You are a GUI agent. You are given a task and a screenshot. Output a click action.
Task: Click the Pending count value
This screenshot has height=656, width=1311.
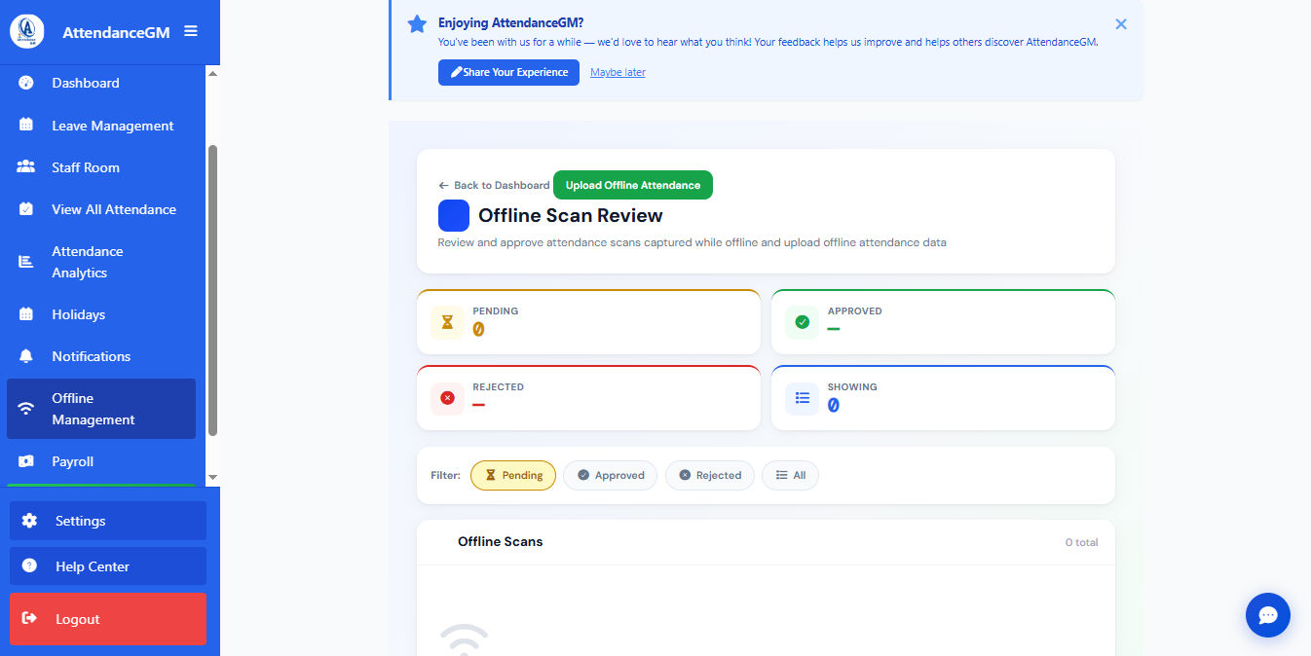click(x=478, y=329)
